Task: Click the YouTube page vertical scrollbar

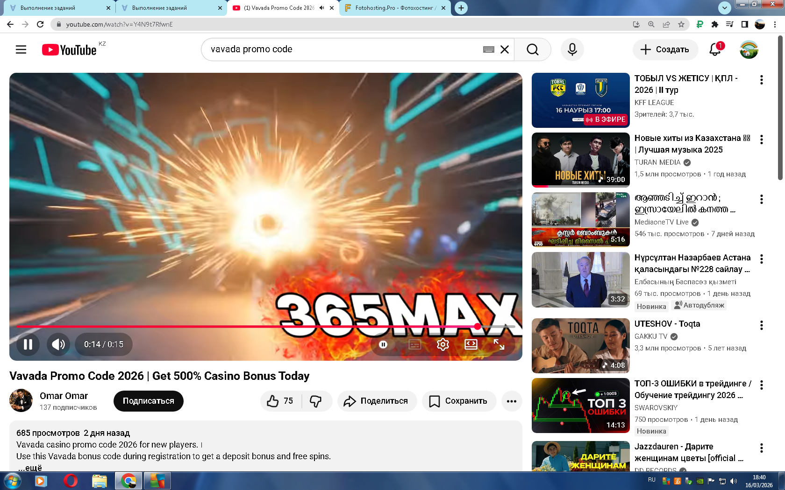Action: pos(780,108)
